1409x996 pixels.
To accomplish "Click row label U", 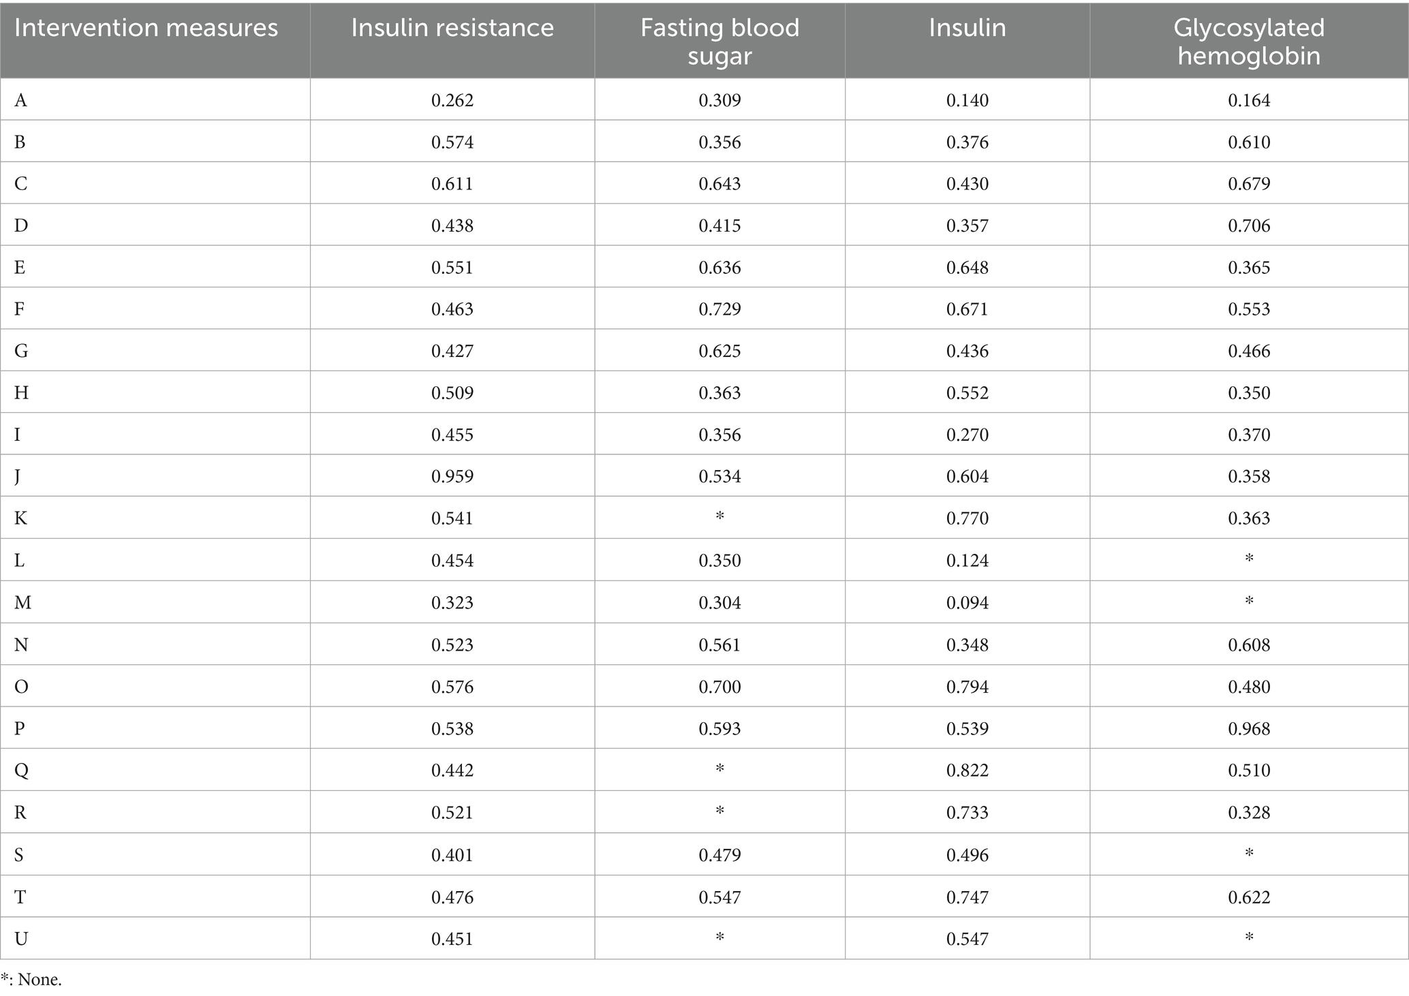I will pos(21,939).
